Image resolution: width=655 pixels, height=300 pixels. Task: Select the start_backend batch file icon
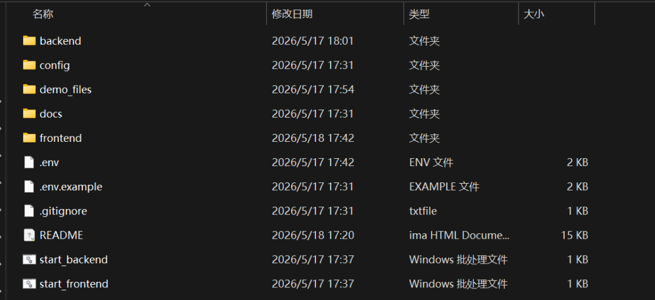pyautogui.click(x=29, y=259)
